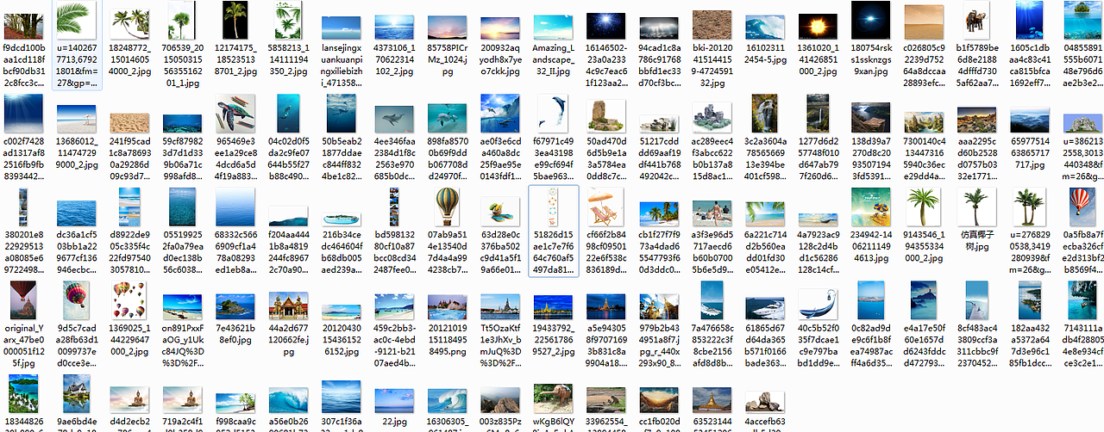Select the waterfall thumbnail 3c2a3604a

[x=766, y=114]
